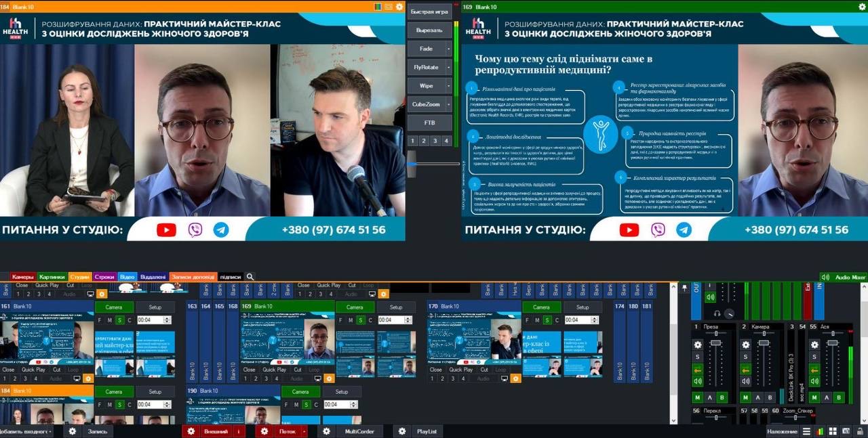Click the orange gear on input 169
Viewport: 868px width, 438px height.
pos(328,378)
